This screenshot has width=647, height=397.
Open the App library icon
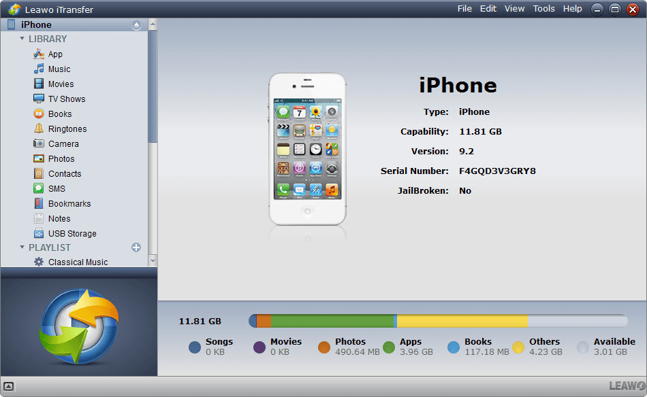click(x=39, y=54)
